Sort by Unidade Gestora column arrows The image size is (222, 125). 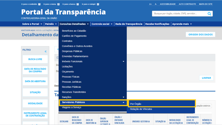(149, 121)
